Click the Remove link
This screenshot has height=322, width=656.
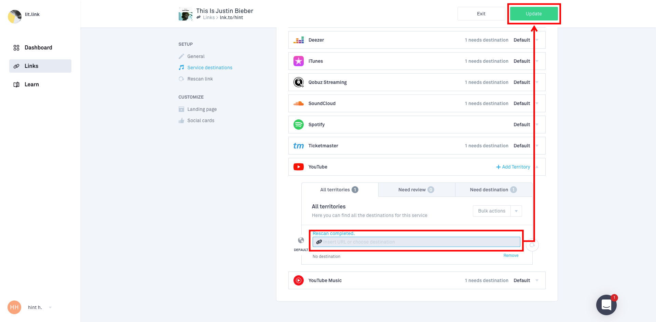(x=511, y=255)
